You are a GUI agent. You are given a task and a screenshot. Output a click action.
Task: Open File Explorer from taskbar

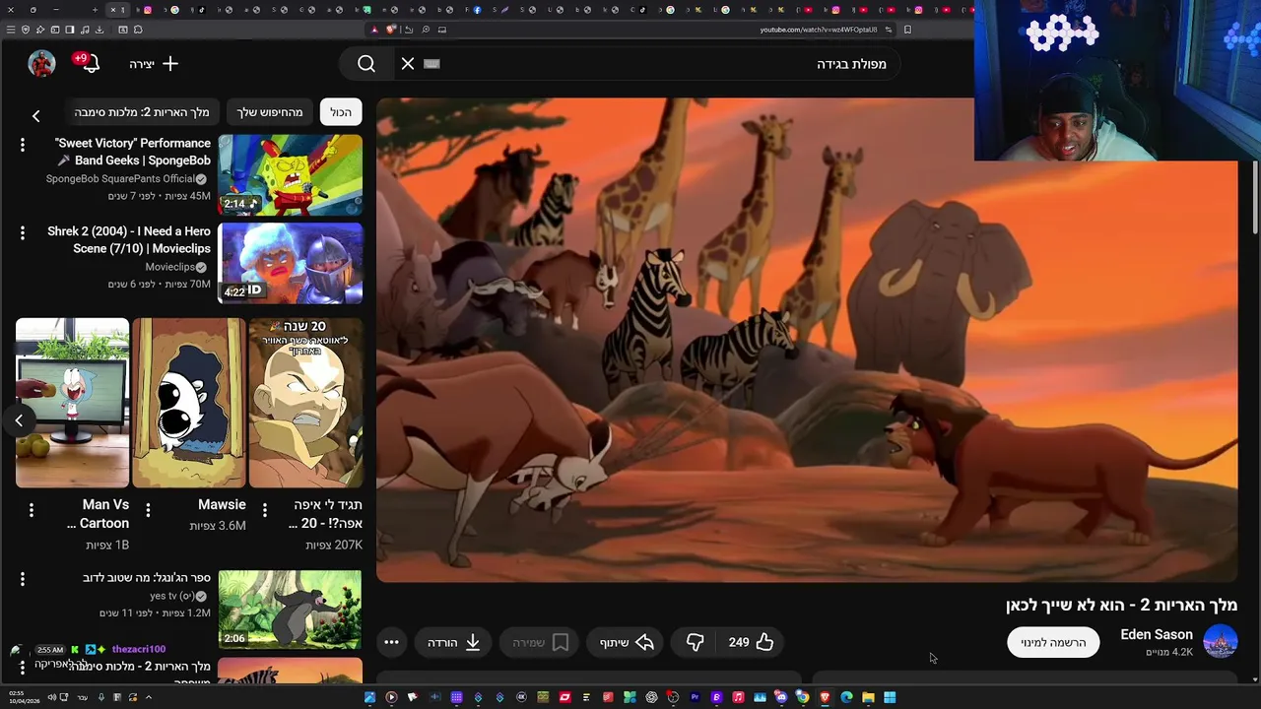pos(868,697)
